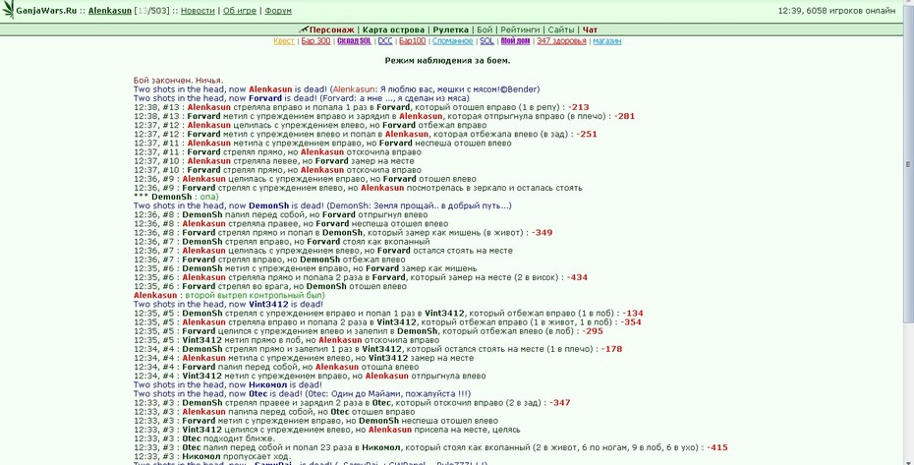Click the Сломанное quick link
The image size is (914, 465).
(x=452, y=41)
